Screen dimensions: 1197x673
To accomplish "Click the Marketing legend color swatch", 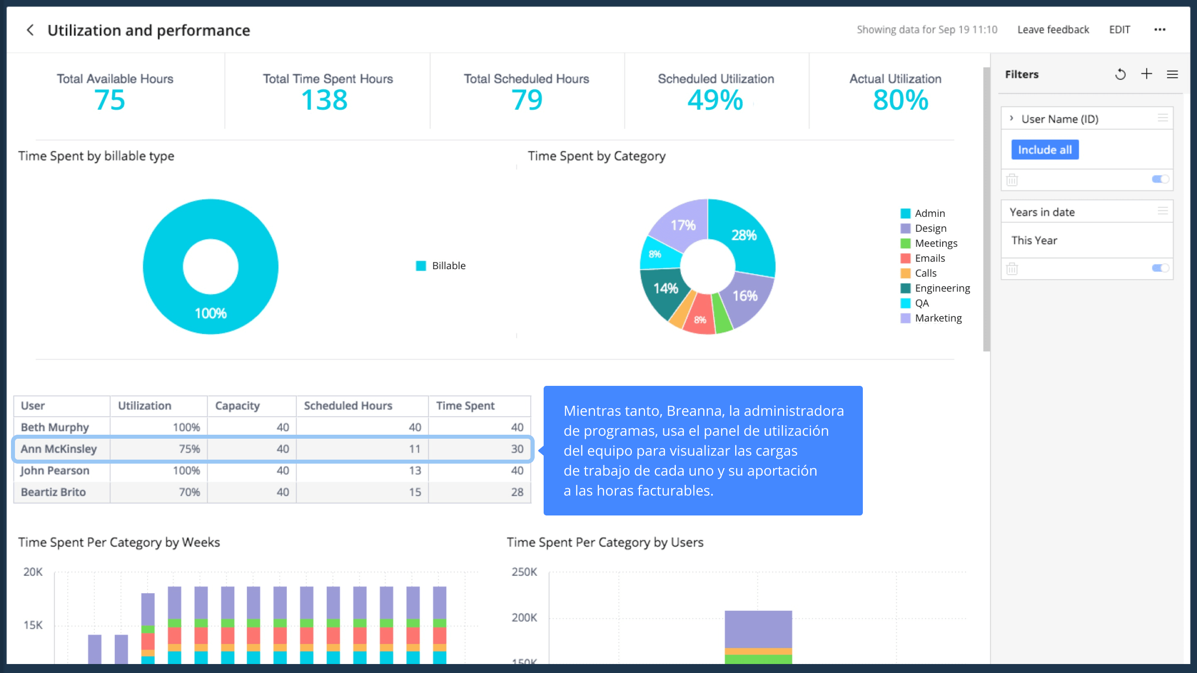I will [905, 318].
